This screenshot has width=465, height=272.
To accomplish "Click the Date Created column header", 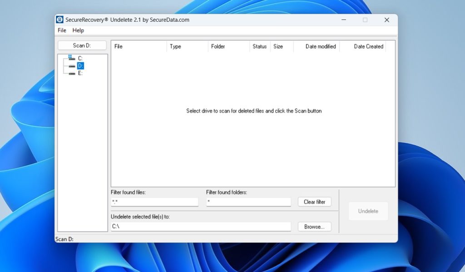I will pos(369,46).
